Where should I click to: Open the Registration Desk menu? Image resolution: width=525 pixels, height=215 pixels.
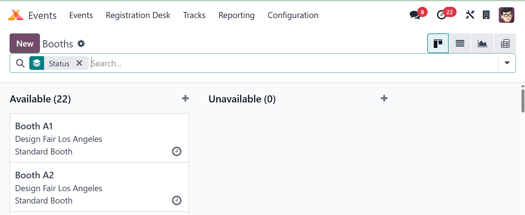138,15
